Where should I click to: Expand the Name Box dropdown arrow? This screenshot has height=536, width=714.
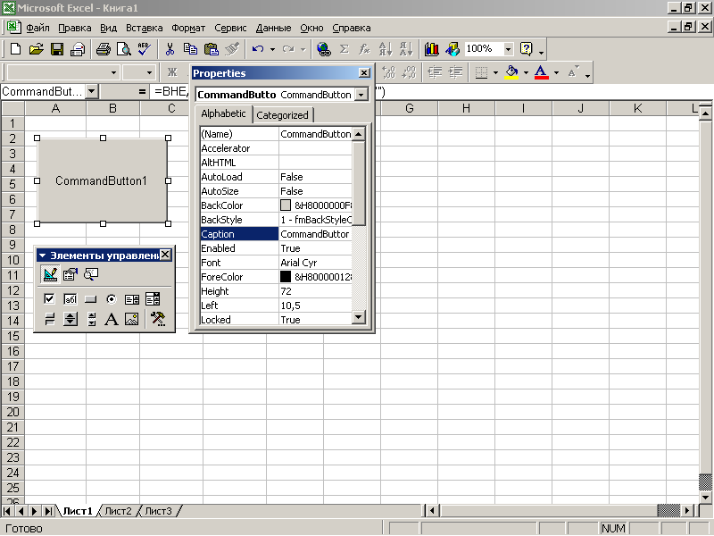(92, 92)
